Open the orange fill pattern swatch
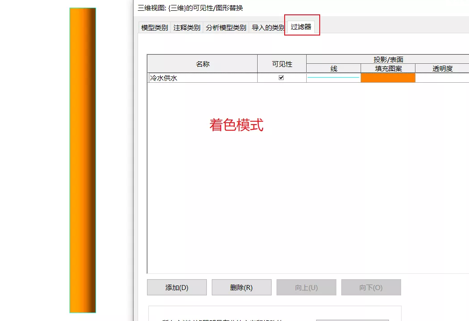The height and width of the screenshot is (321, 469). [x=388, y=78]
